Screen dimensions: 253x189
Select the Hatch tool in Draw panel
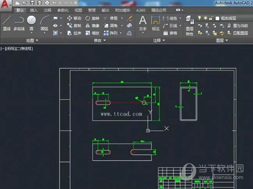[55, 33]
